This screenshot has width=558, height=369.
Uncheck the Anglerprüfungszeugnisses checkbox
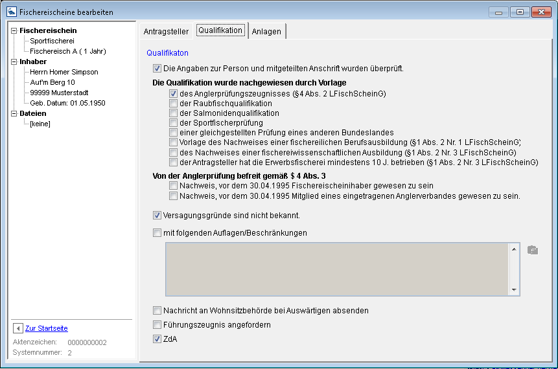173,93
